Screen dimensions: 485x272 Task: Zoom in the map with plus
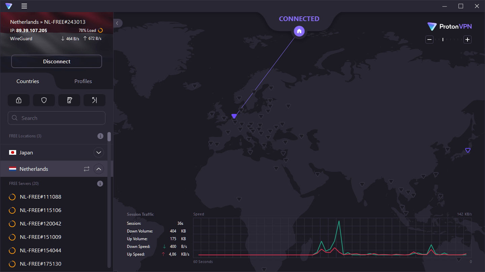[x=467, y=40]
